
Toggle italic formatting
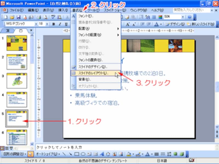pos(60,24)
